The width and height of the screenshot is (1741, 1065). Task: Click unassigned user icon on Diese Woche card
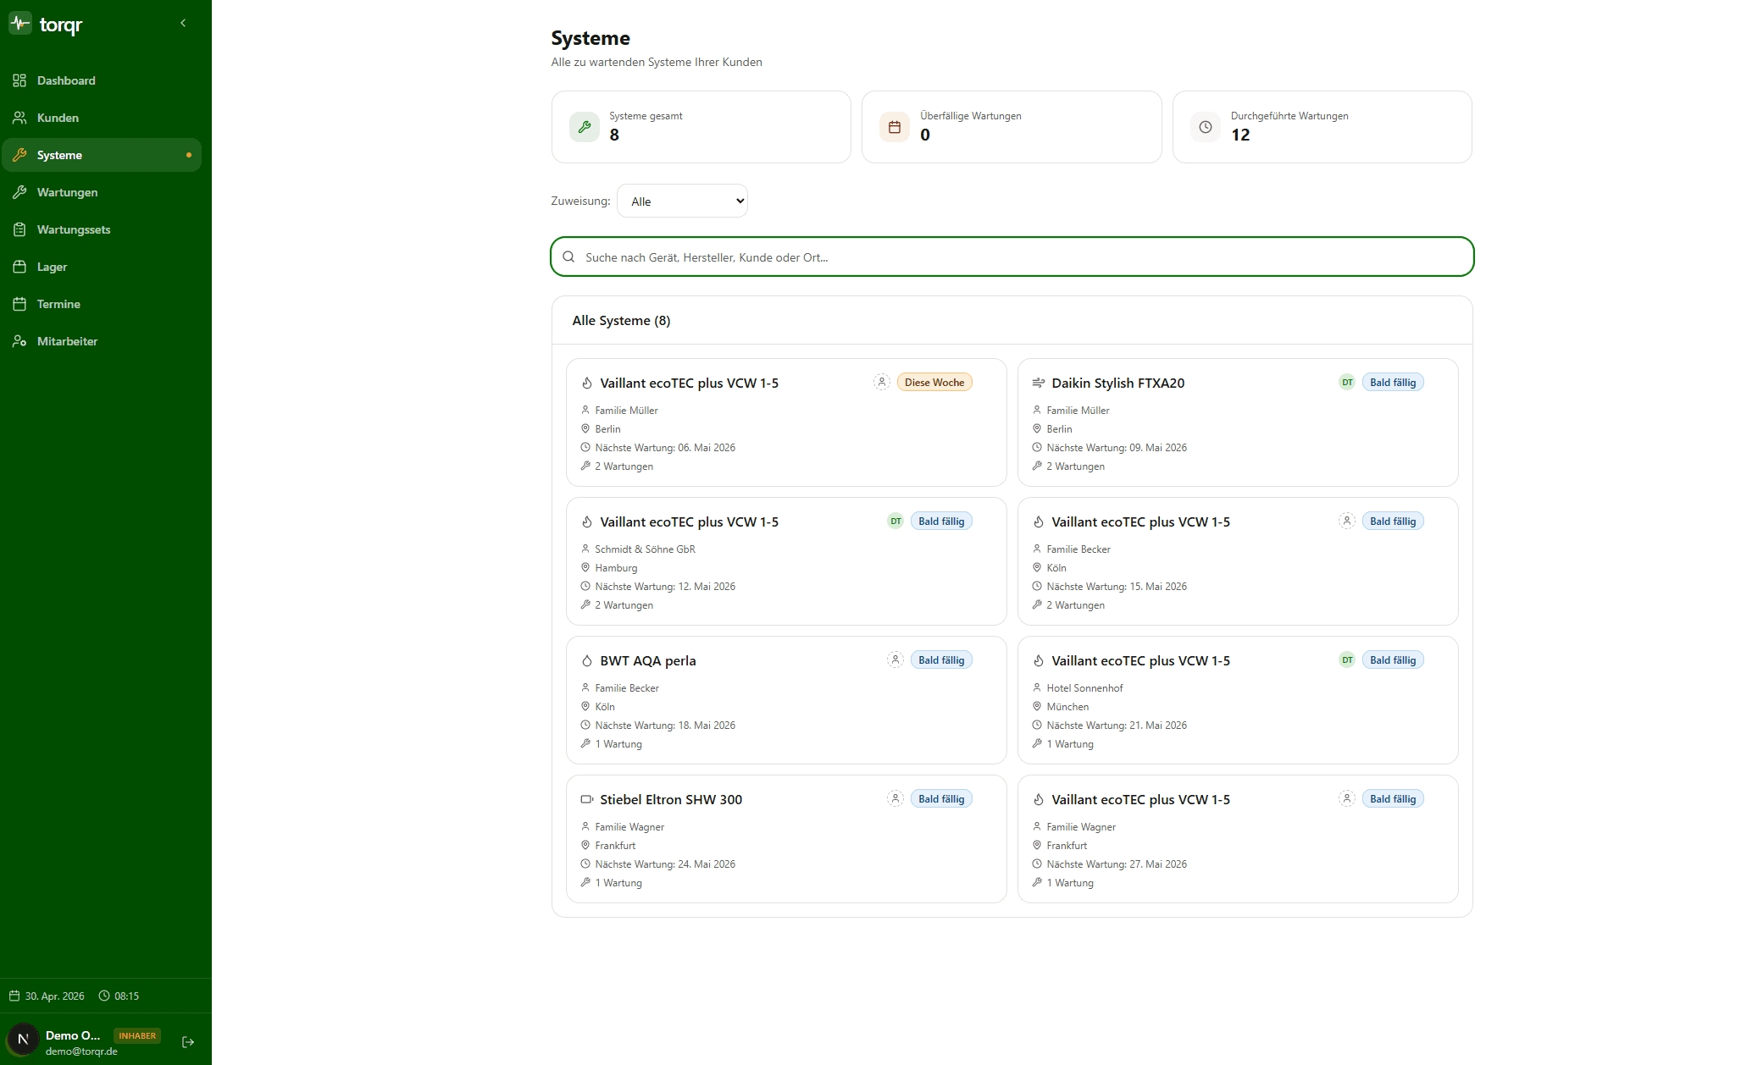click(882, 382)
